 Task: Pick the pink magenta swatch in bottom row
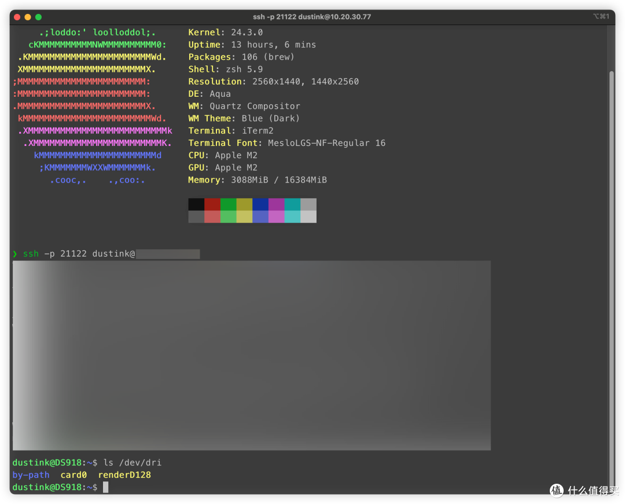[x=276, y=217]
